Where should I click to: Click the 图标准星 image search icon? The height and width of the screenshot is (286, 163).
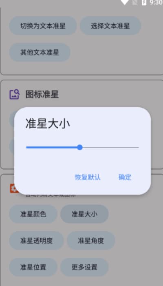tap(14, 94)
